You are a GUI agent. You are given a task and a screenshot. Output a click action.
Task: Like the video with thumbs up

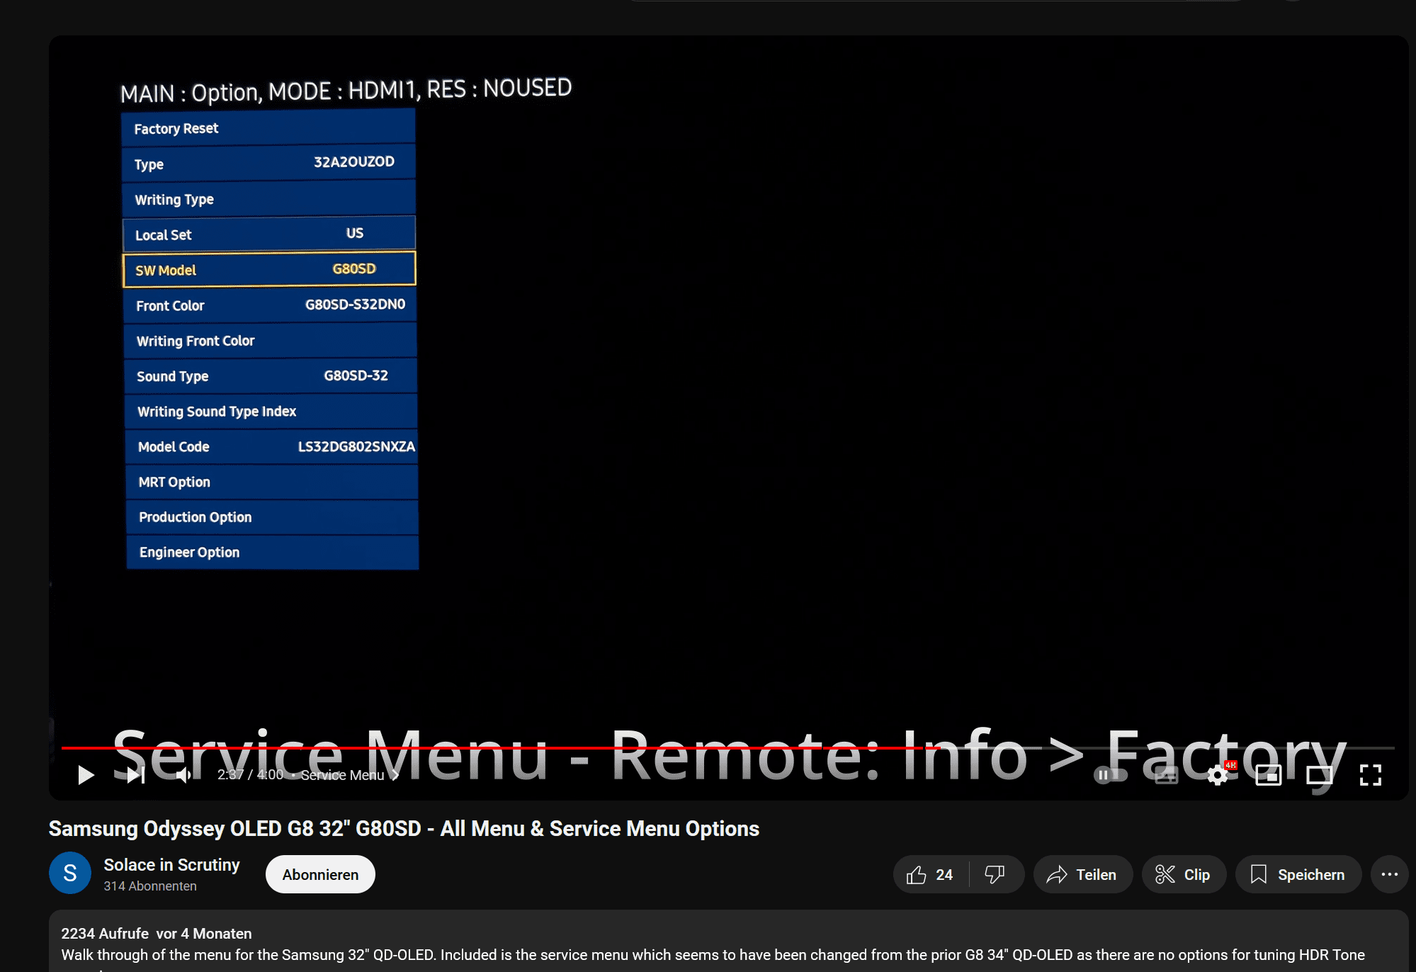[930, 875]
